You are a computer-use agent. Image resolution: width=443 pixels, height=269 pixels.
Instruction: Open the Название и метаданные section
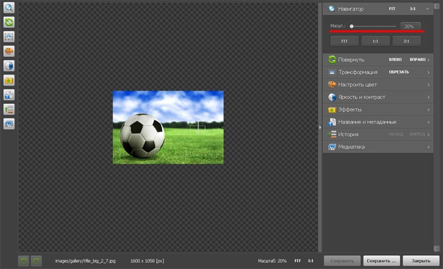(378, 122)
